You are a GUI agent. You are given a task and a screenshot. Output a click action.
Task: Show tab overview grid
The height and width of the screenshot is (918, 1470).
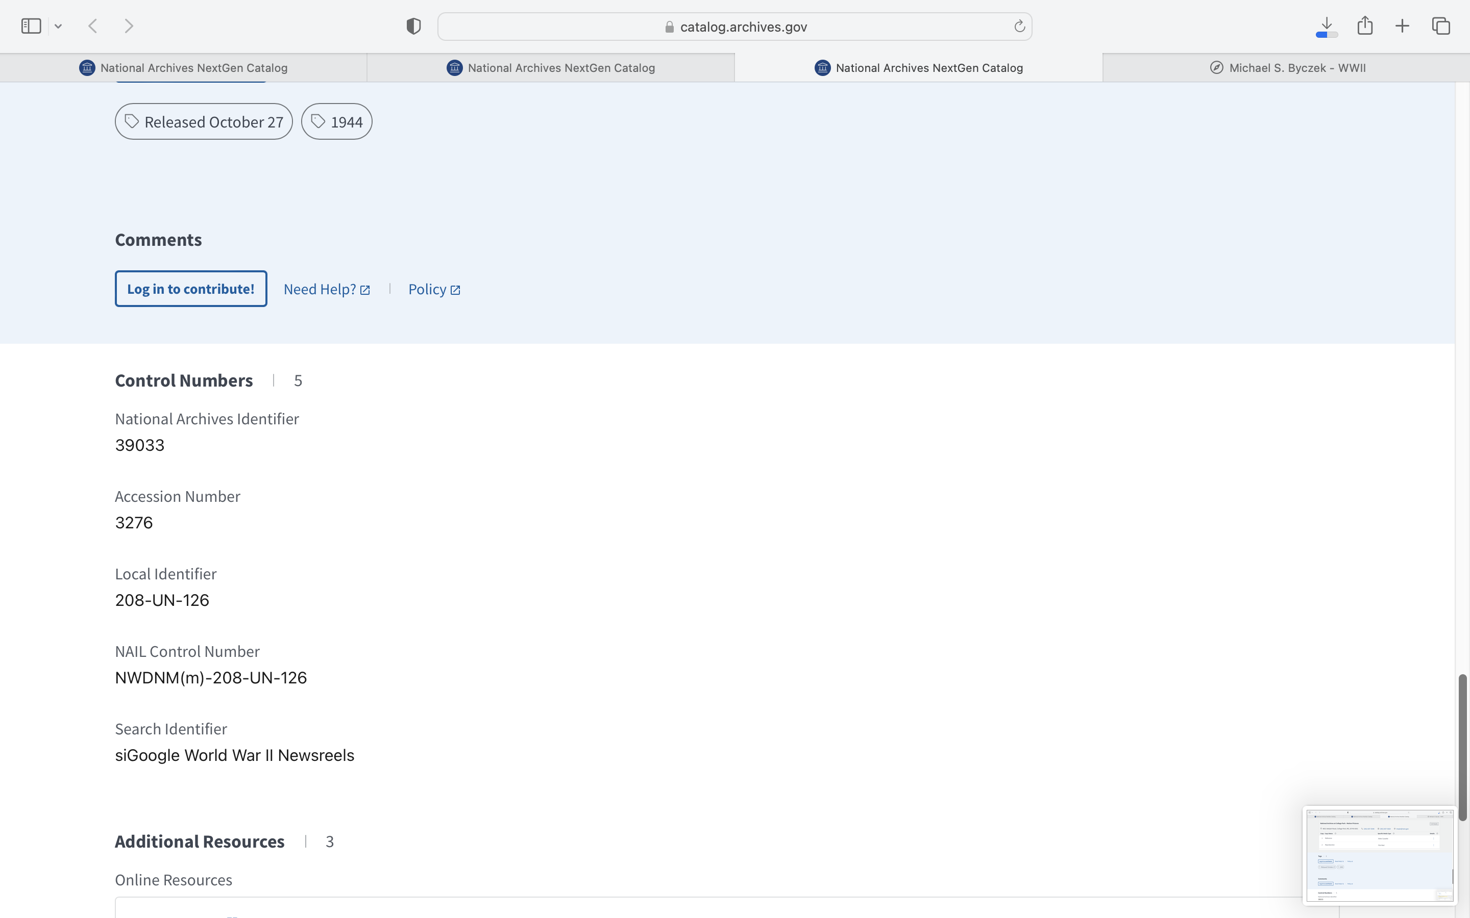coord(1441,26)
